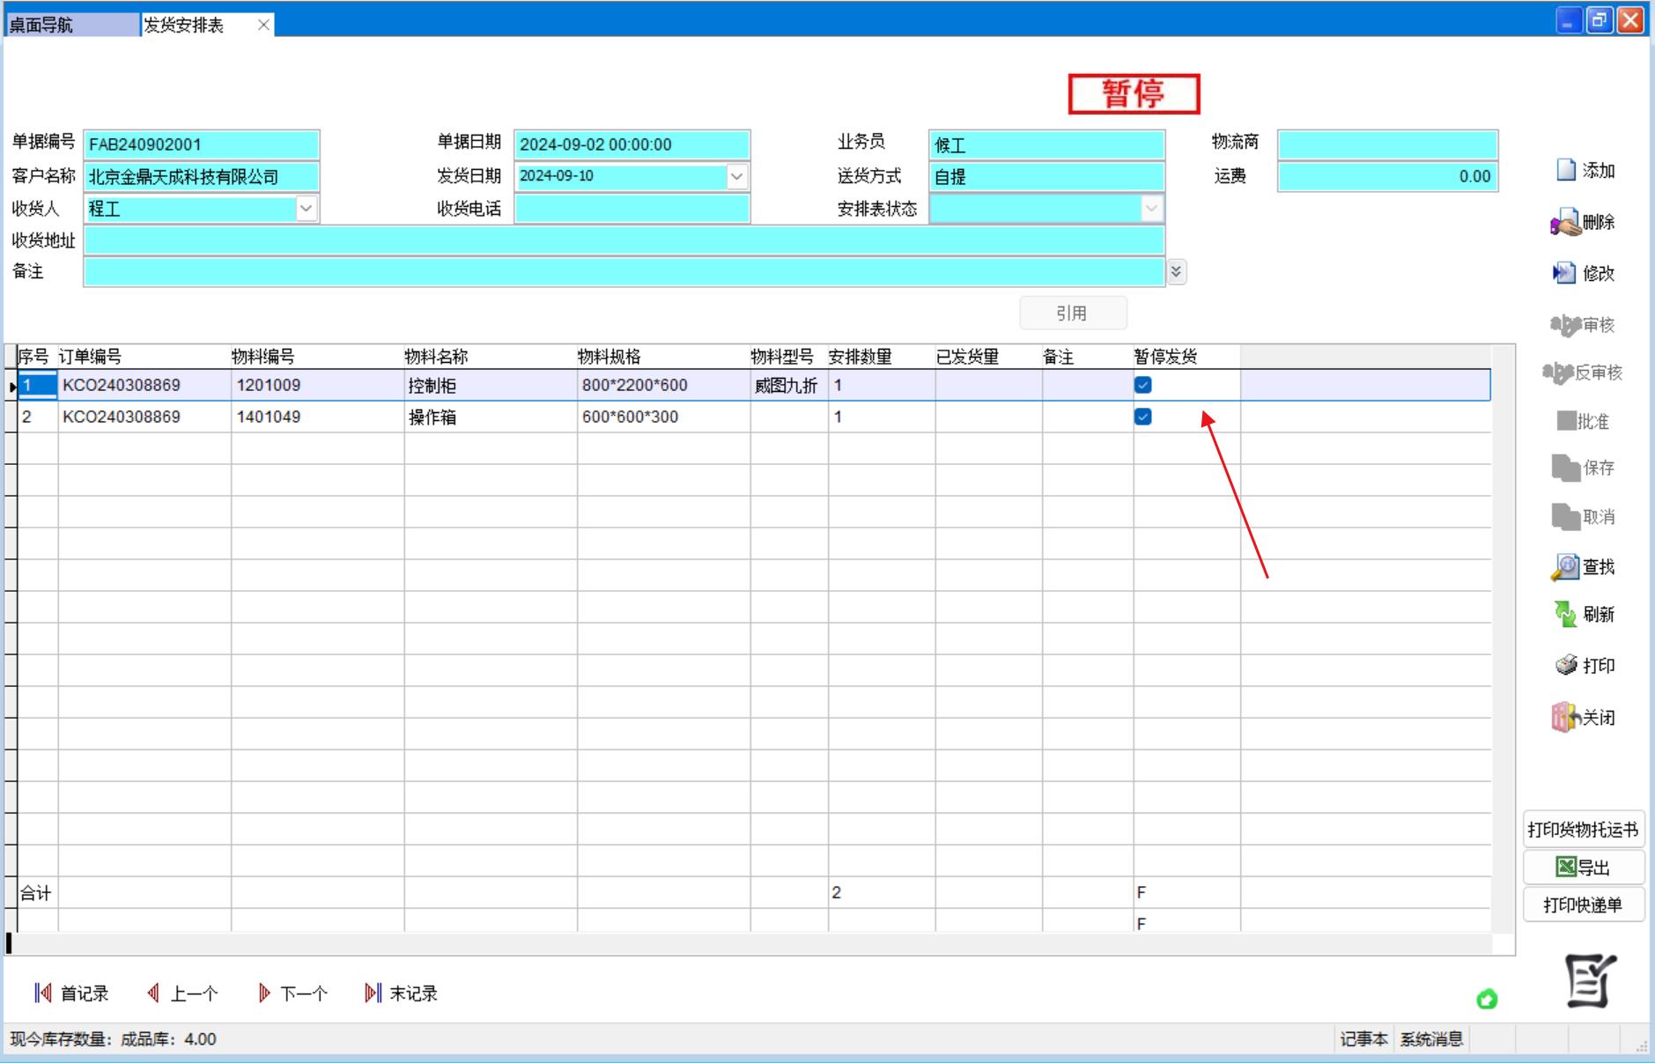
Task: Click the 刷新 (Refresh) icon
Action: point(1565,614)
